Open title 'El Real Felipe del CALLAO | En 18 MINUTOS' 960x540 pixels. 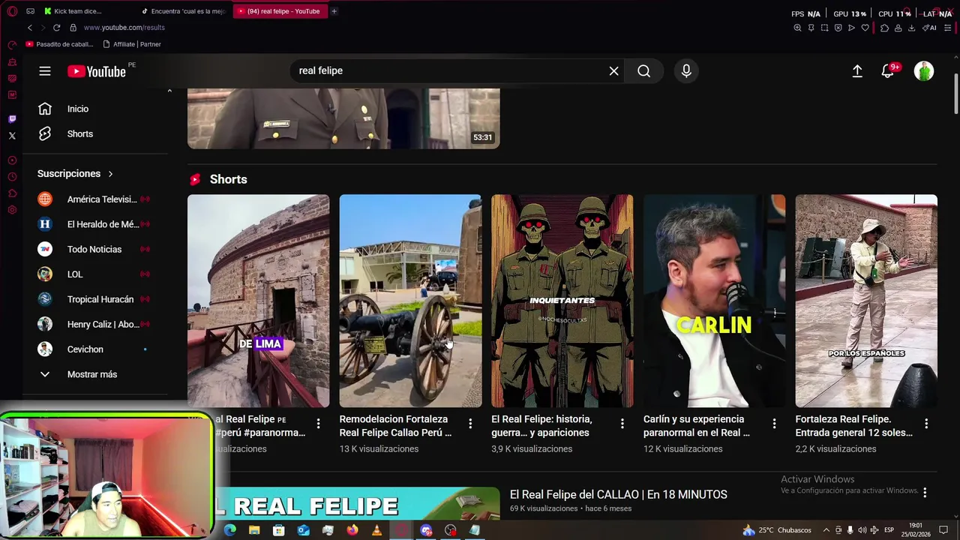coord(619,494)
